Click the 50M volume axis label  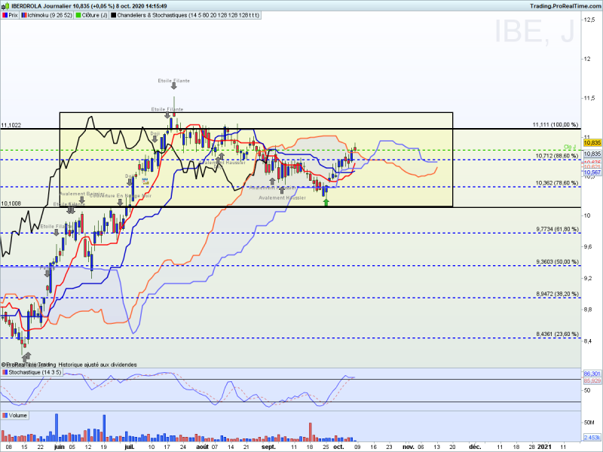(589, 422)
